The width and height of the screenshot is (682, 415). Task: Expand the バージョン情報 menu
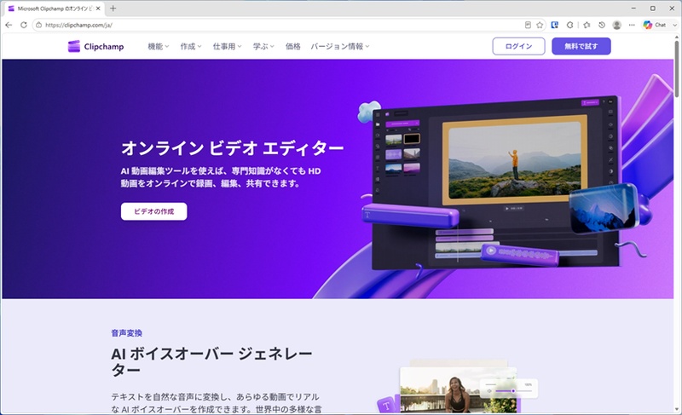coord(340,47)
